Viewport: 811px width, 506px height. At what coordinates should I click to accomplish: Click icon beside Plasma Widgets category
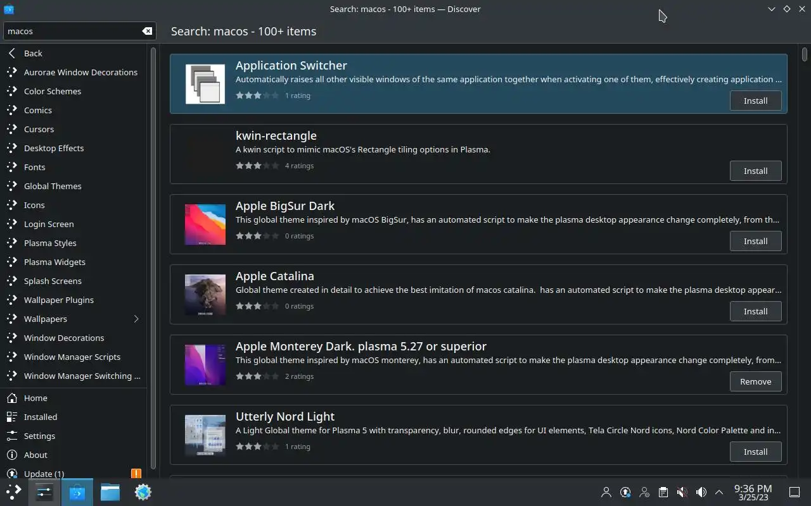pos(12,262)
